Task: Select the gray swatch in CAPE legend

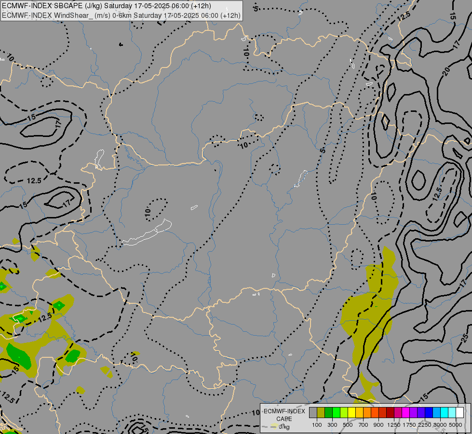Action: (x=313, y=412)
